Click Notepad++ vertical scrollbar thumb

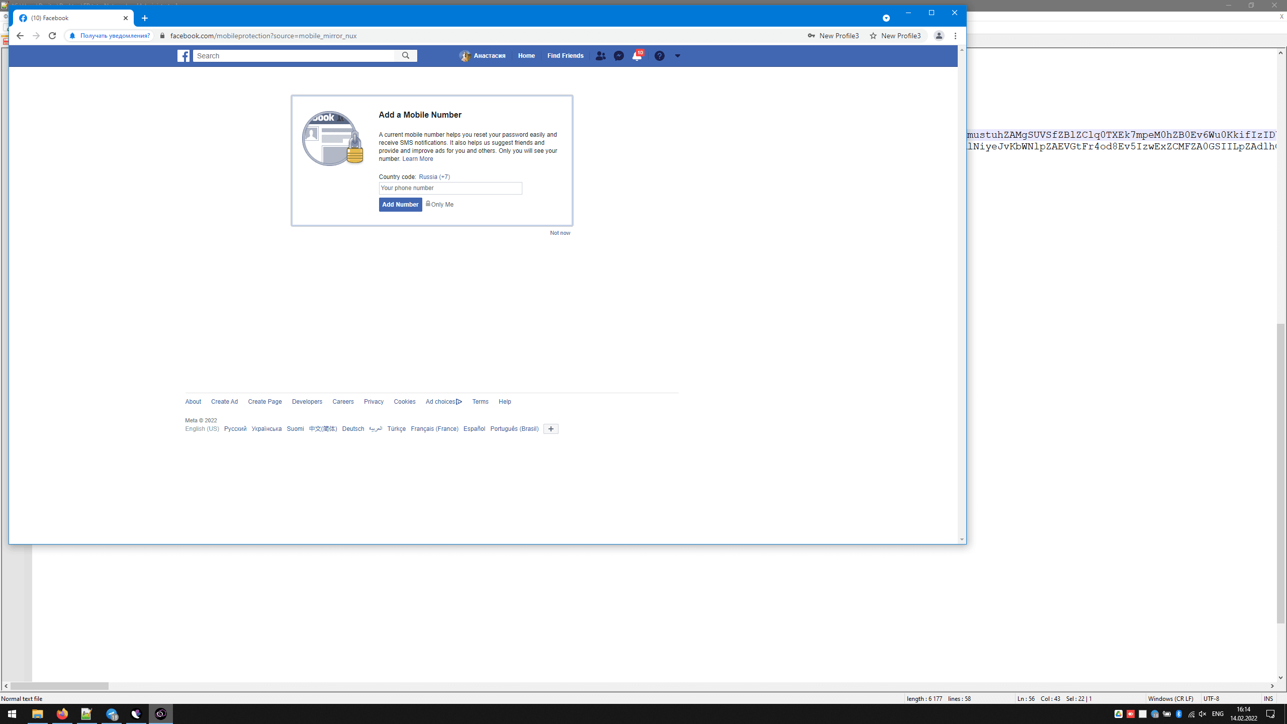click(x=1280, y=474)
